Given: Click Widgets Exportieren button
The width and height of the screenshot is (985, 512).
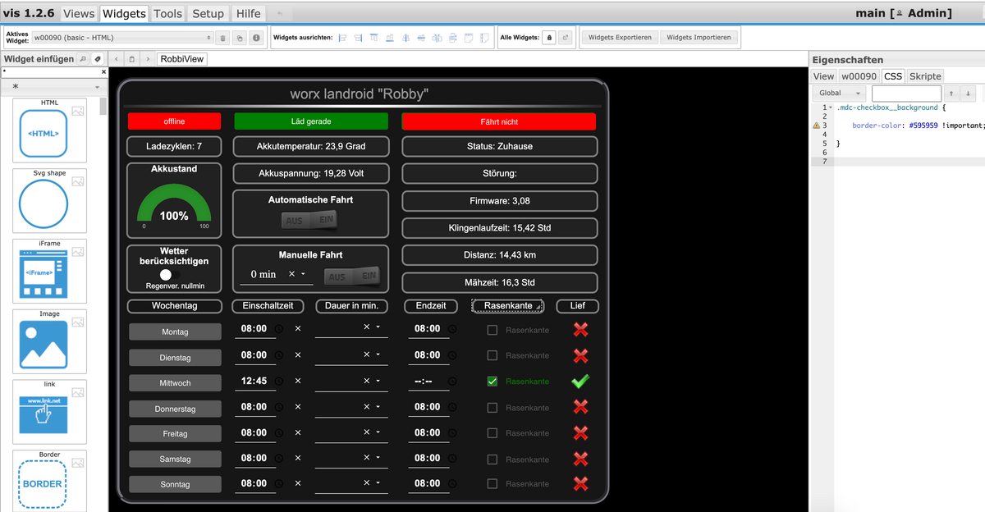Looking at the screenshot, I should pyautogui.click(x=620, y=38).
